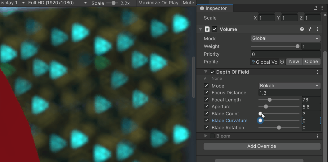Viewport: 328px width, 162px height.
Task: Lock the Inspector panel
Action: (x=316, y=8)
